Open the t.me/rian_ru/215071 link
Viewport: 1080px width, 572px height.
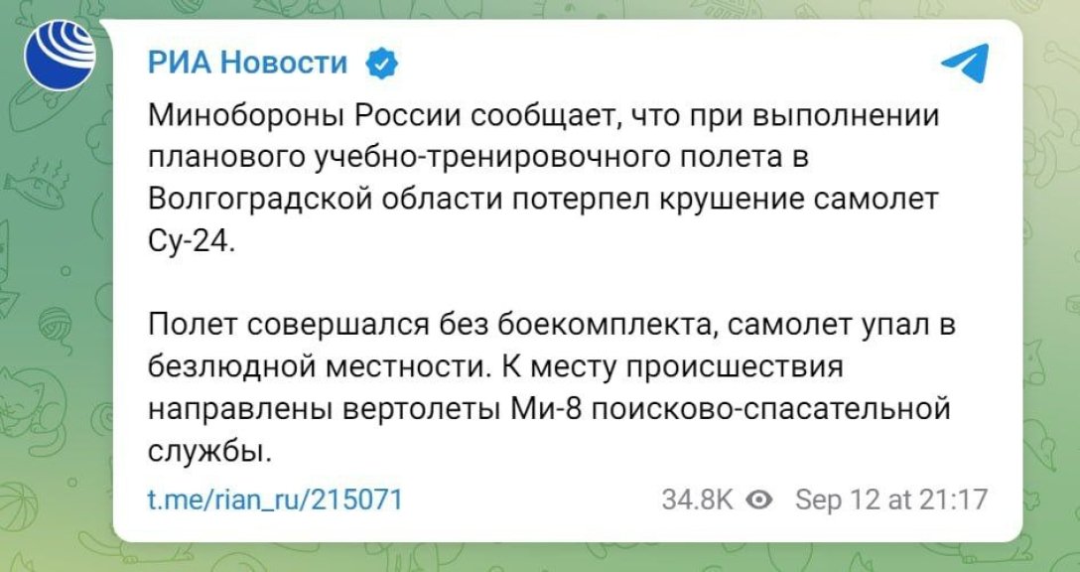pyautogui.click(x=274, y=499)
